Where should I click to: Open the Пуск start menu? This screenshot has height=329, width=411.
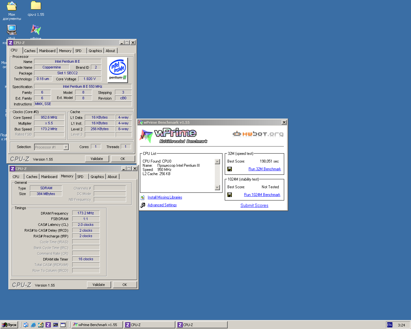pos(9,325)
